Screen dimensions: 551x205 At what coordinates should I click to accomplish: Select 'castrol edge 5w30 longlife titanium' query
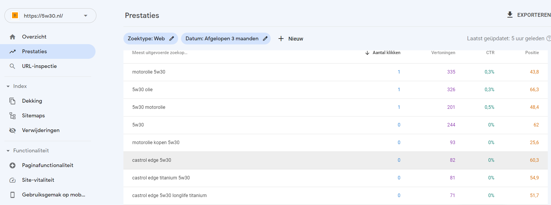click(169, 196)
